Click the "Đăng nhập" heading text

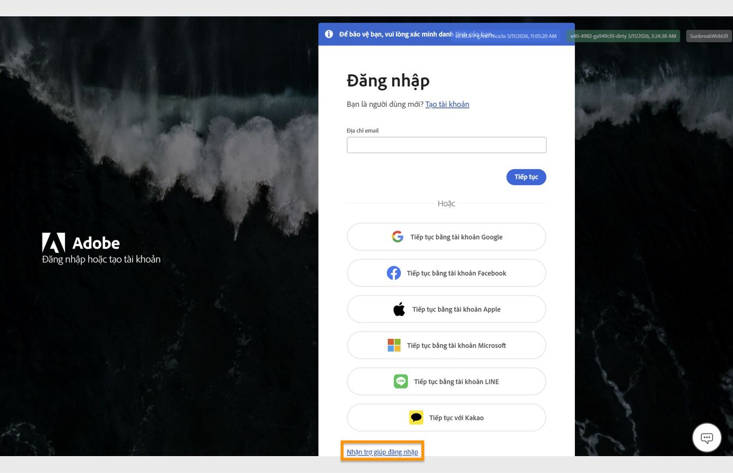[x=388, y=81]
